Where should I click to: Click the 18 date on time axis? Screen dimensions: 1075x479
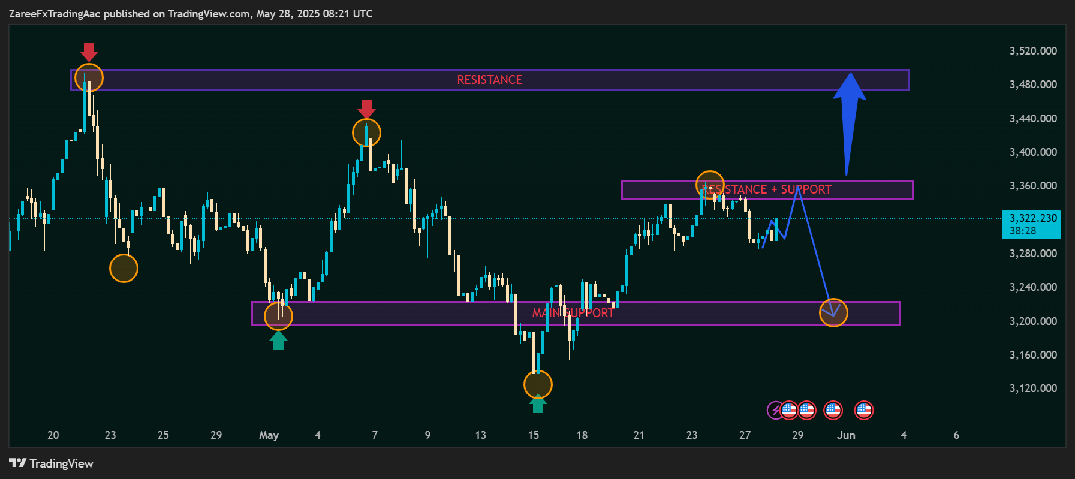(x=582, y=435)
